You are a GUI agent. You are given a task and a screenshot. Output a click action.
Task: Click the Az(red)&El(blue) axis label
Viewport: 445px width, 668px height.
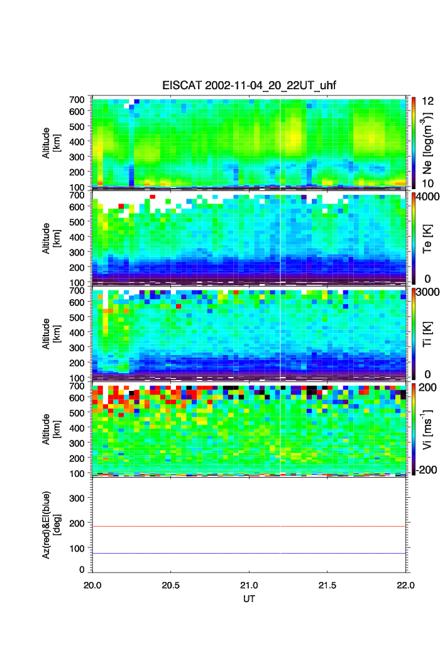coord(50,525)
